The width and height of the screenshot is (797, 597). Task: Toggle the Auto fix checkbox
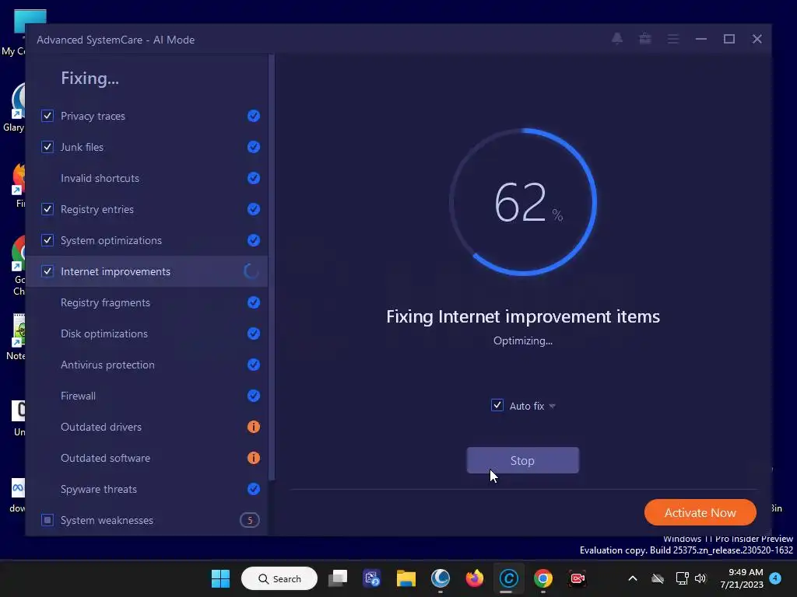pyautogui.click(x=497, y=405)
